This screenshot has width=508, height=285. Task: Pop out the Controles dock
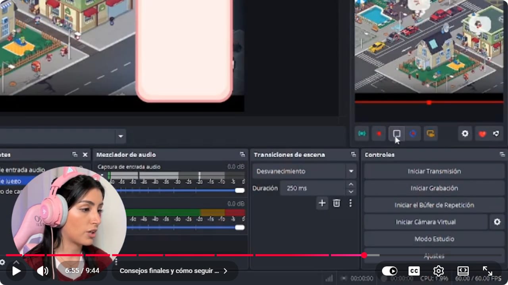pos(502,155)
